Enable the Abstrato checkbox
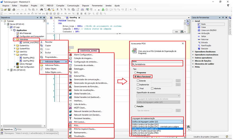 (152, 88)
